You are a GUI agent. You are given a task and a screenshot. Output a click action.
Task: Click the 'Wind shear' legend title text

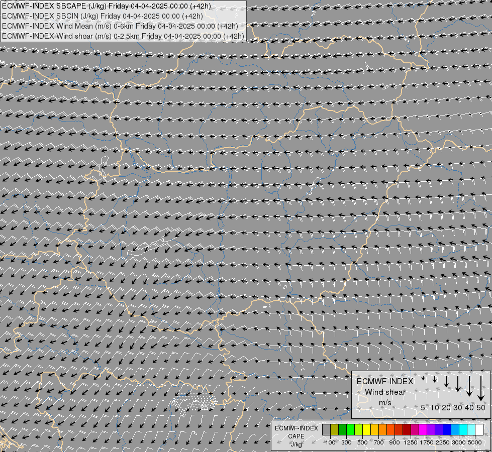click(x=385, y=392)
